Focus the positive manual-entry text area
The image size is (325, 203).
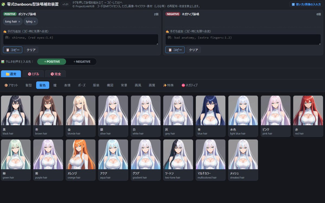[81, 39]
